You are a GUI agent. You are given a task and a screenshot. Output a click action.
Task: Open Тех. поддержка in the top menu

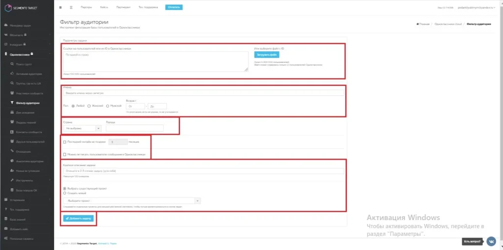click(x=148, y=7)
